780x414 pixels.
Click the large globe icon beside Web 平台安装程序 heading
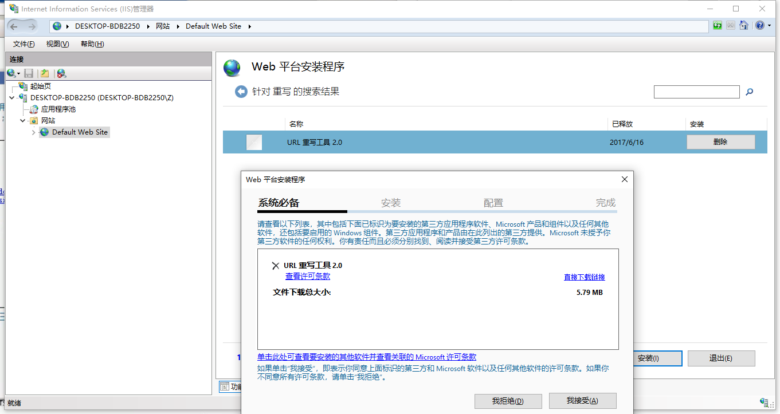tap(232, 68)
